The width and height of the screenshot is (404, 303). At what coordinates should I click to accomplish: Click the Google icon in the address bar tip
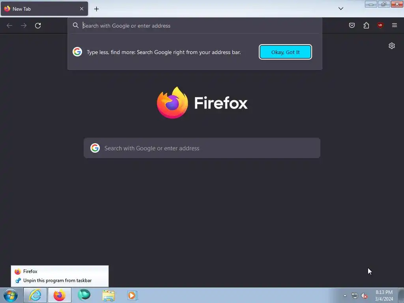click(x=77, y=52)
